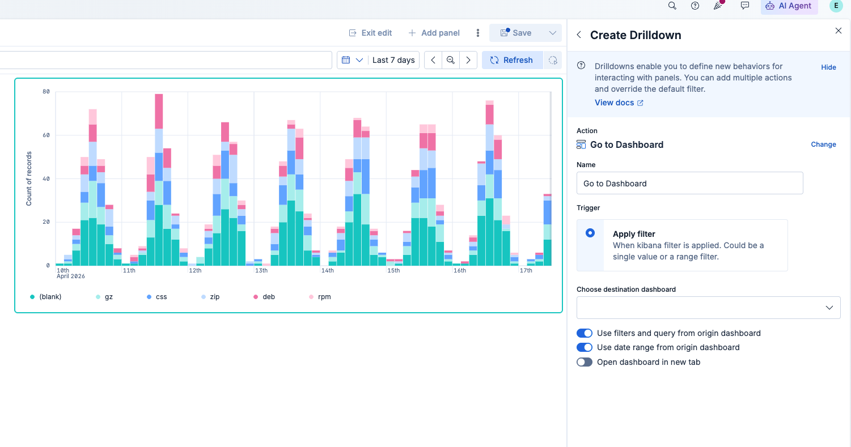Click the css legend color dot

coord(149,297)
